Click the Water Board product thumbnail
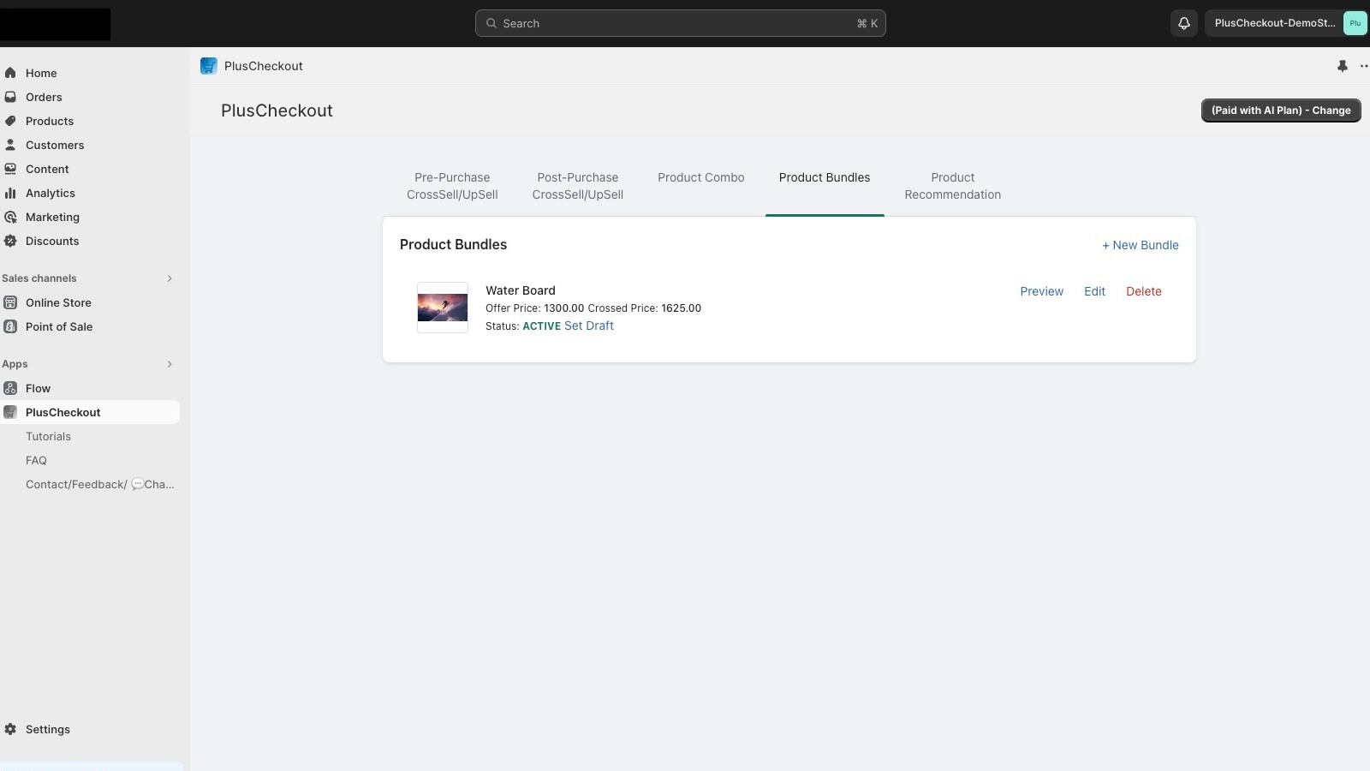The width and height of the screenshot is (1370, 771). pos(441,307)
